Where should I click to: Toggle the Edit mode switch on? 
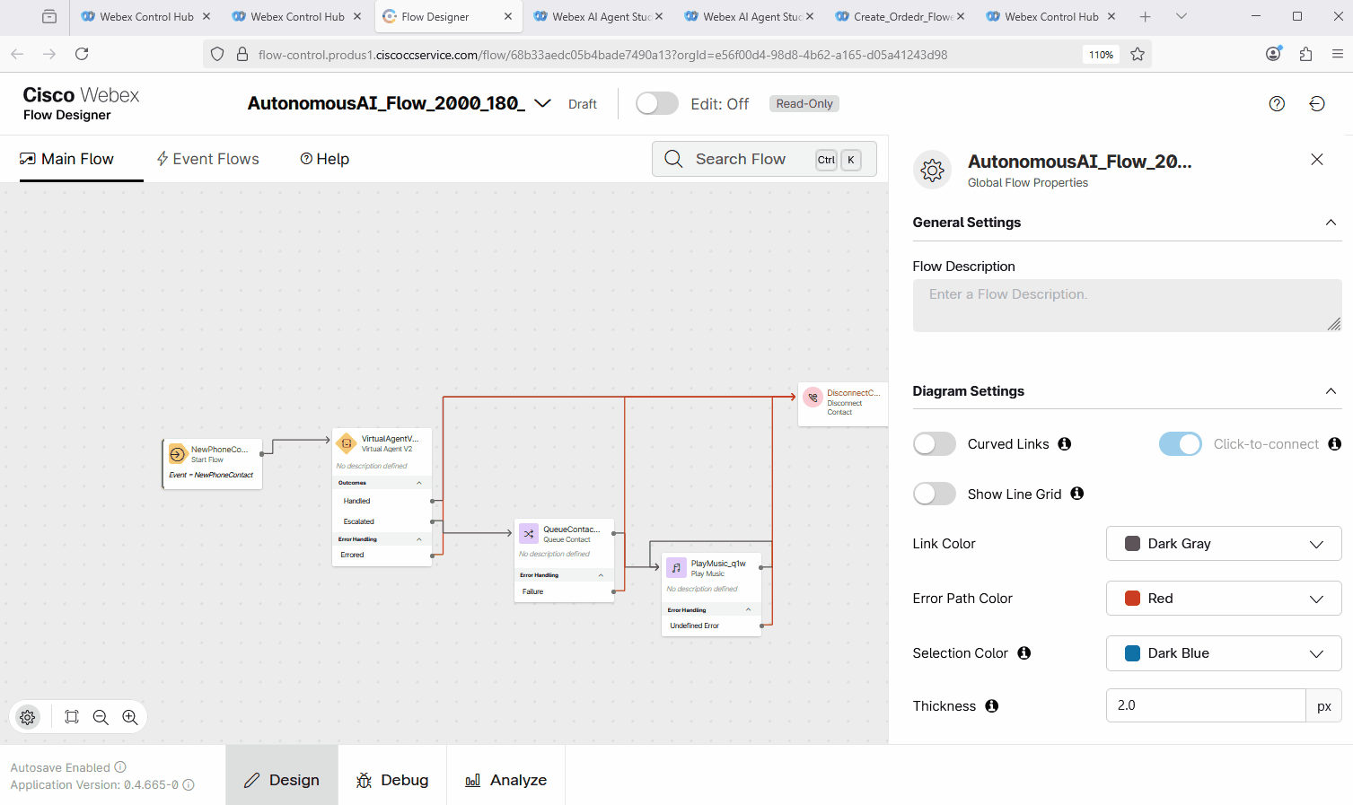pyautogui.click(x=657, y=104)
